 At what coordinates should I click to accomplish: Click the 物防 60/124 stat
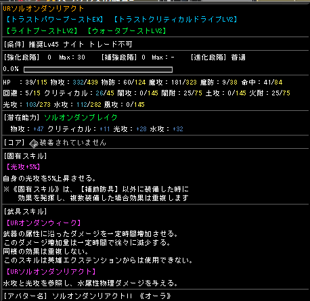123,83
